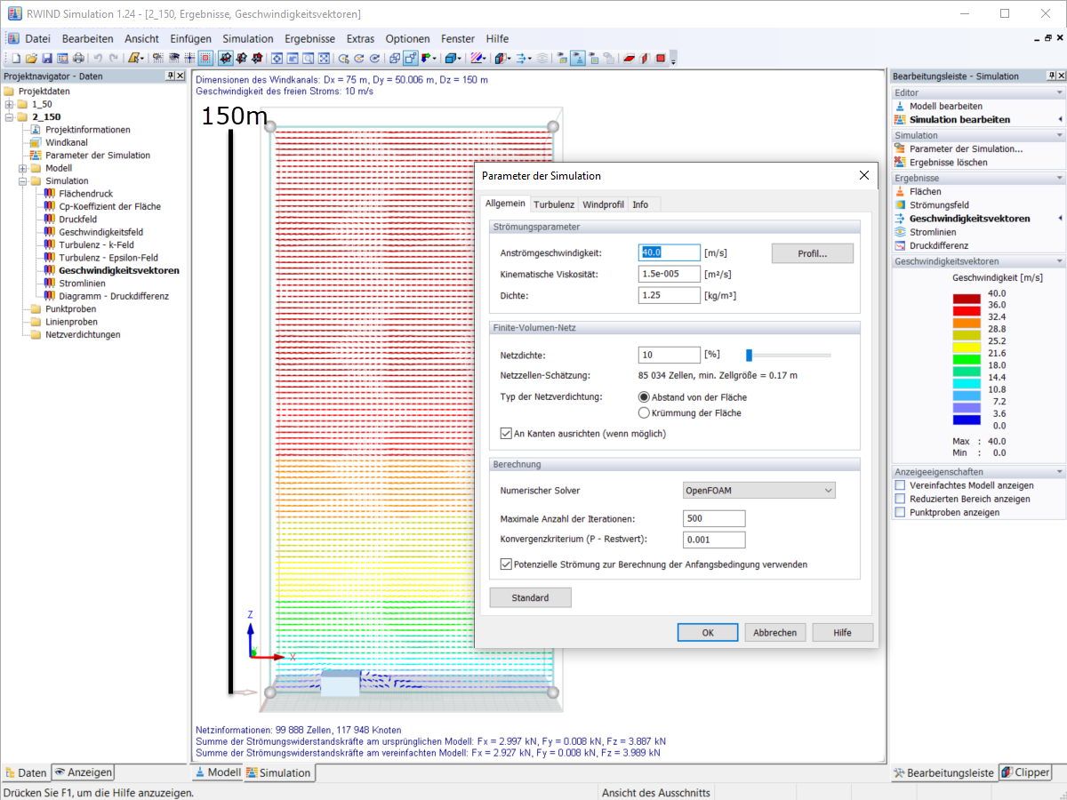
Task: Click the Print toolbar icon
Action: tap(79, 59)
